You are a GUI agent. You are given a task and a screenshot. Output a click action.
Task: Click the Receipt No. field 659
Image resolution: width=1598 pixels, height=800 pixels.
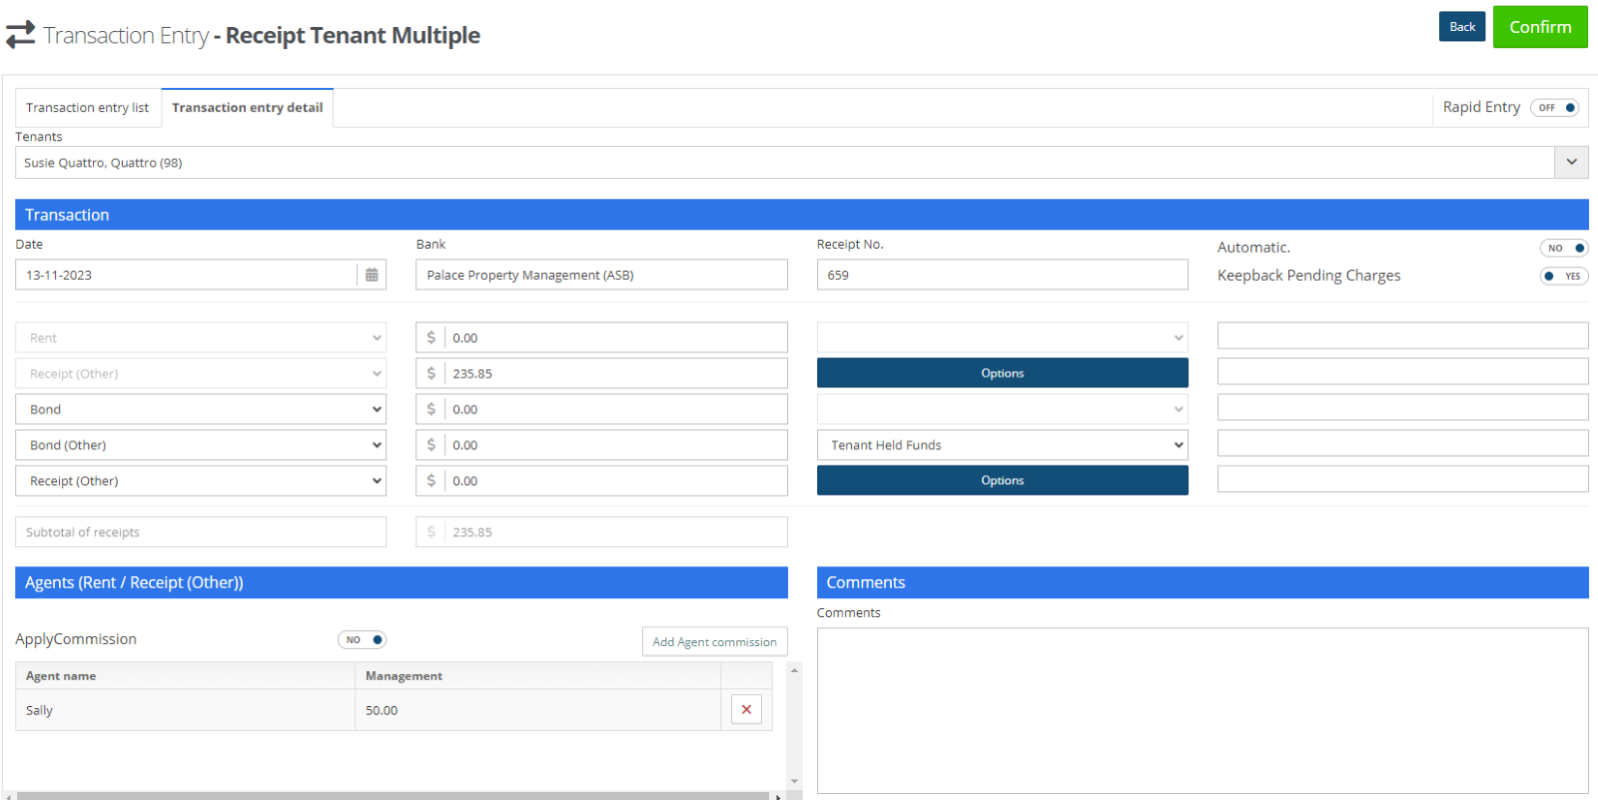point(1003,275)
